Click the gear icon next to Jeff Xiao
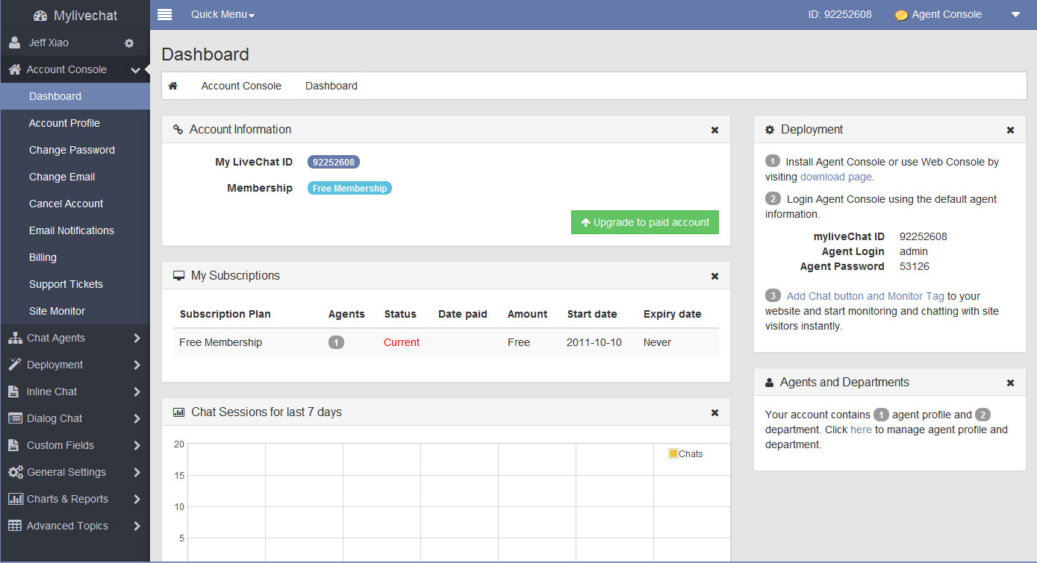Image resolution: width=1037 pixels, height=563 pixels. tap(129, 43)
